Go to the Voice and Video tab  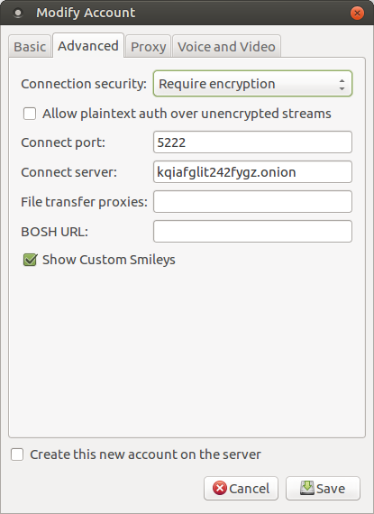(x=226, y=47)
